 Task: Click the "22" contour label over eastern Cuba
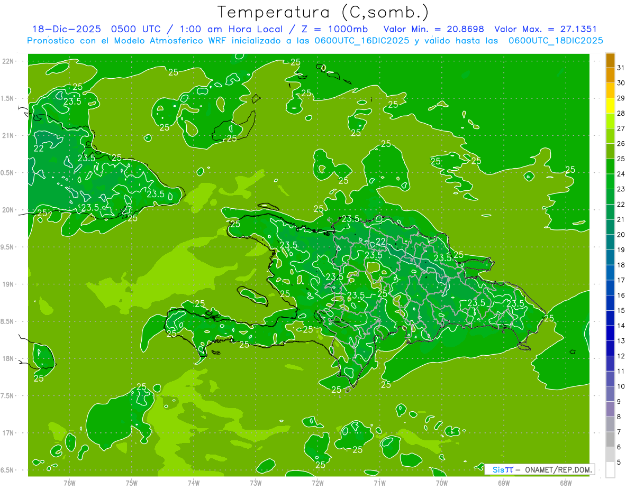(39, 149)
